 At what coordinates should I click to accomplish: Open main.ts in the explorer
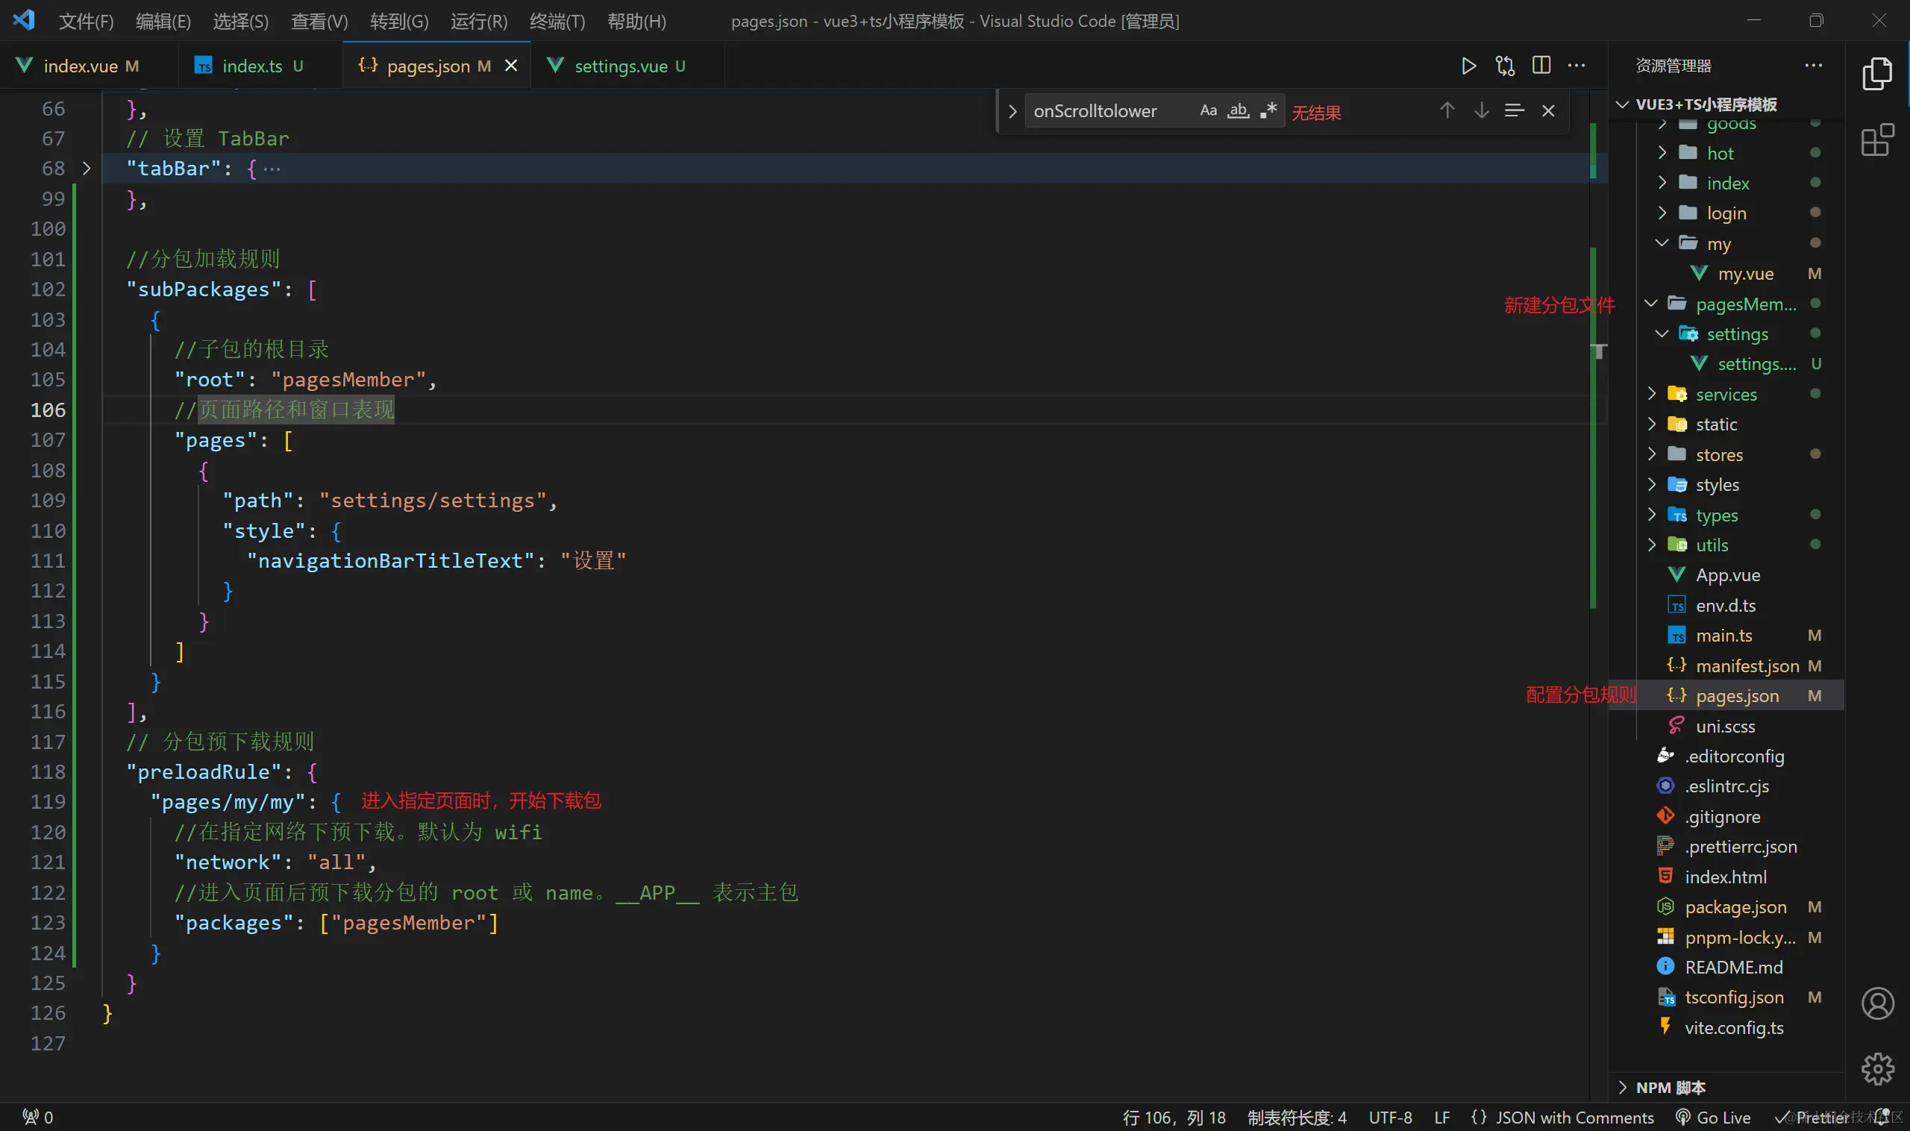coord(1723,635)
